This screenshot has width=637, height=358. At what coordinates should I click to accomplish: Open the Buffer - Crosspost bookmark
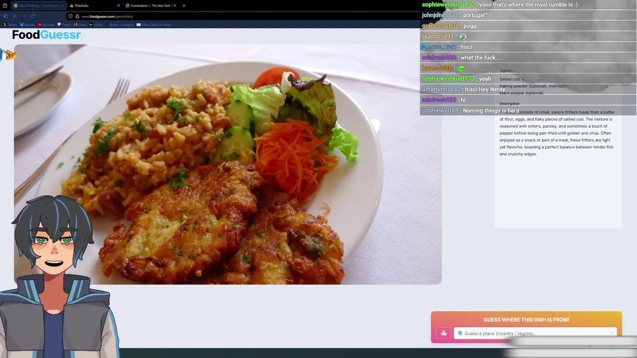[119, 24]
